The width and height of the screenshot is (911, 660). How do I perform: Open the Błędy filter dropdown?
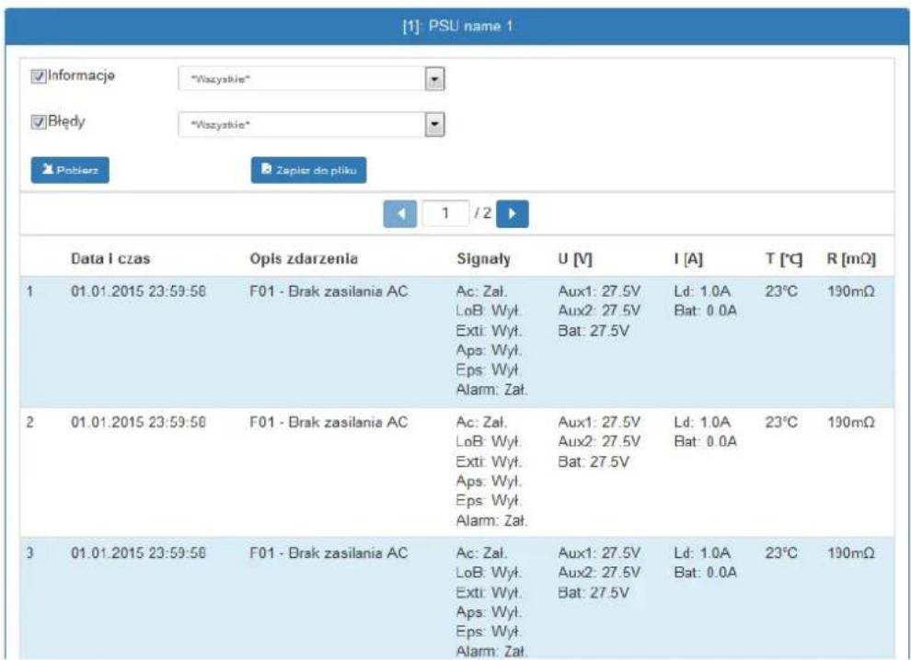311,124
